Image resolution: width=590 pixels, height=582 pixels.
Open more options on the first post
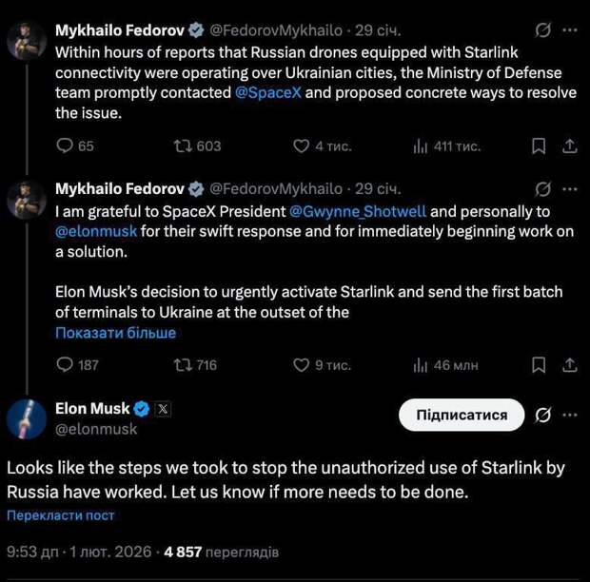[569, 31]
